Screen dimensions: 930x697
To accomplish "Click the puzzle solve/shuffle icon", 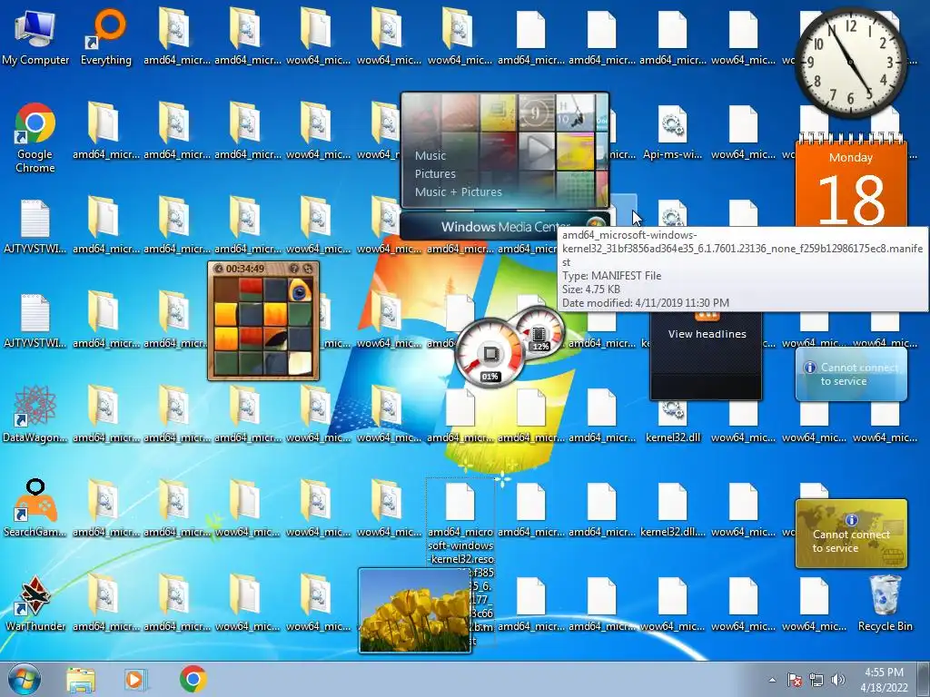I will click(x=307, y=269).
